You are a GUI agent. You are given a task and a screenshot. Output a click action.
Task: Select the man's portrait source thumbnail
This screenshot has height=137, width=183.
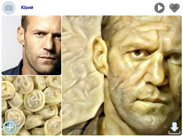click(x=32, y=45)
